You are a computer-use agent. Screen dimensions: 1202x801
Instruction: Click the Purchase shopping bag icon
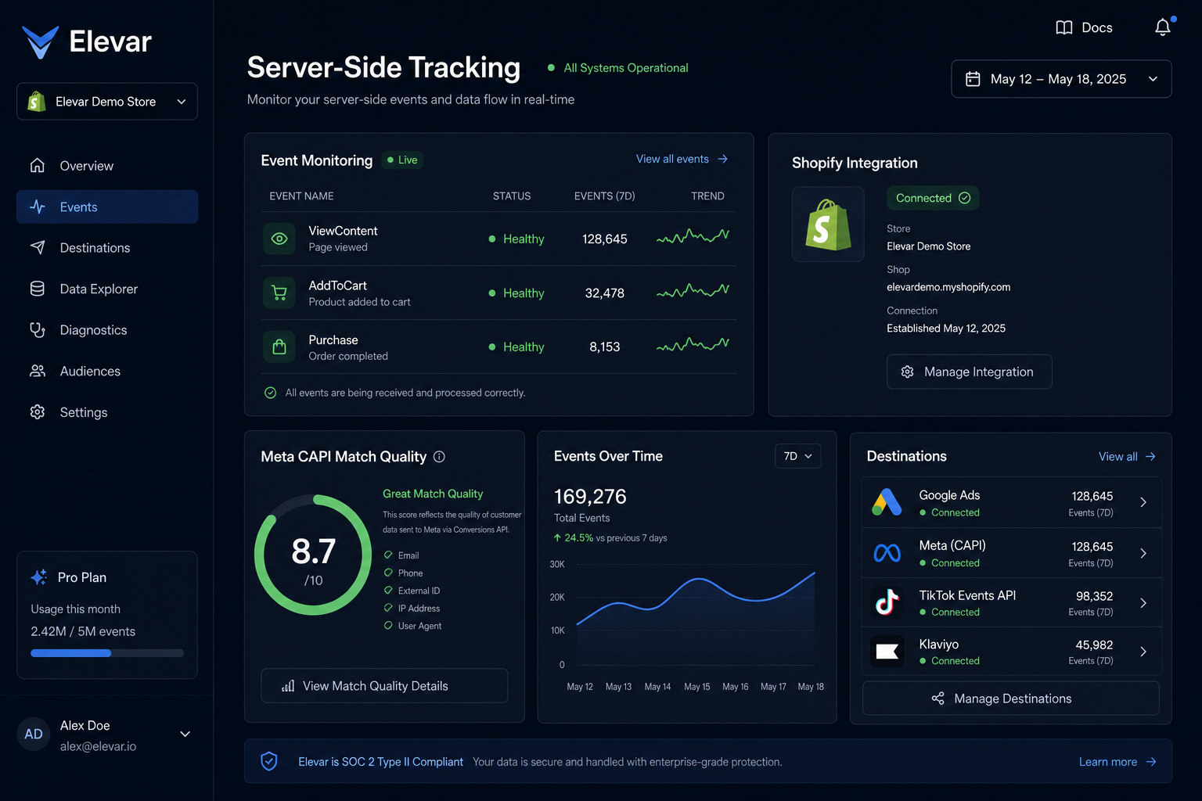[x=279, y=347]
